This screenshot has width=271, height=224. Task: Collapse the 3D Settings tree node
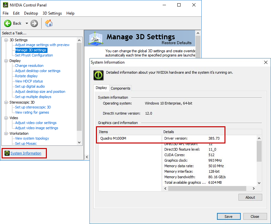6,40
